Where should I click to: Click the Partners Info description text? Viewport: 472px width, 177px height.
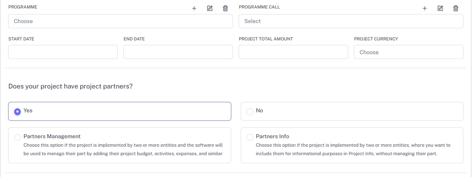pos(353,150)
